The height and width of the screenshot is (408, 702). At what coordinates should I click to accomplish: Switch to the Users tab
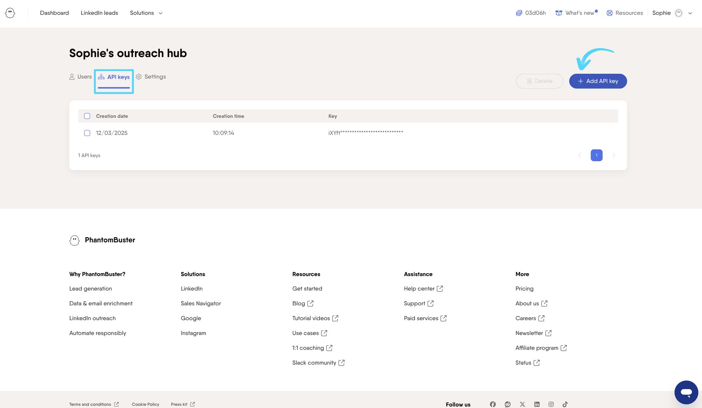(80, 77)
